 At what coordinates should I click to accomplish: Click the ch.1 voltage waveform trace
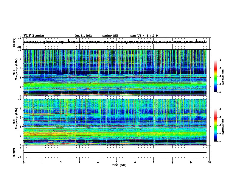pyautogui.click(x=115, y=42)
